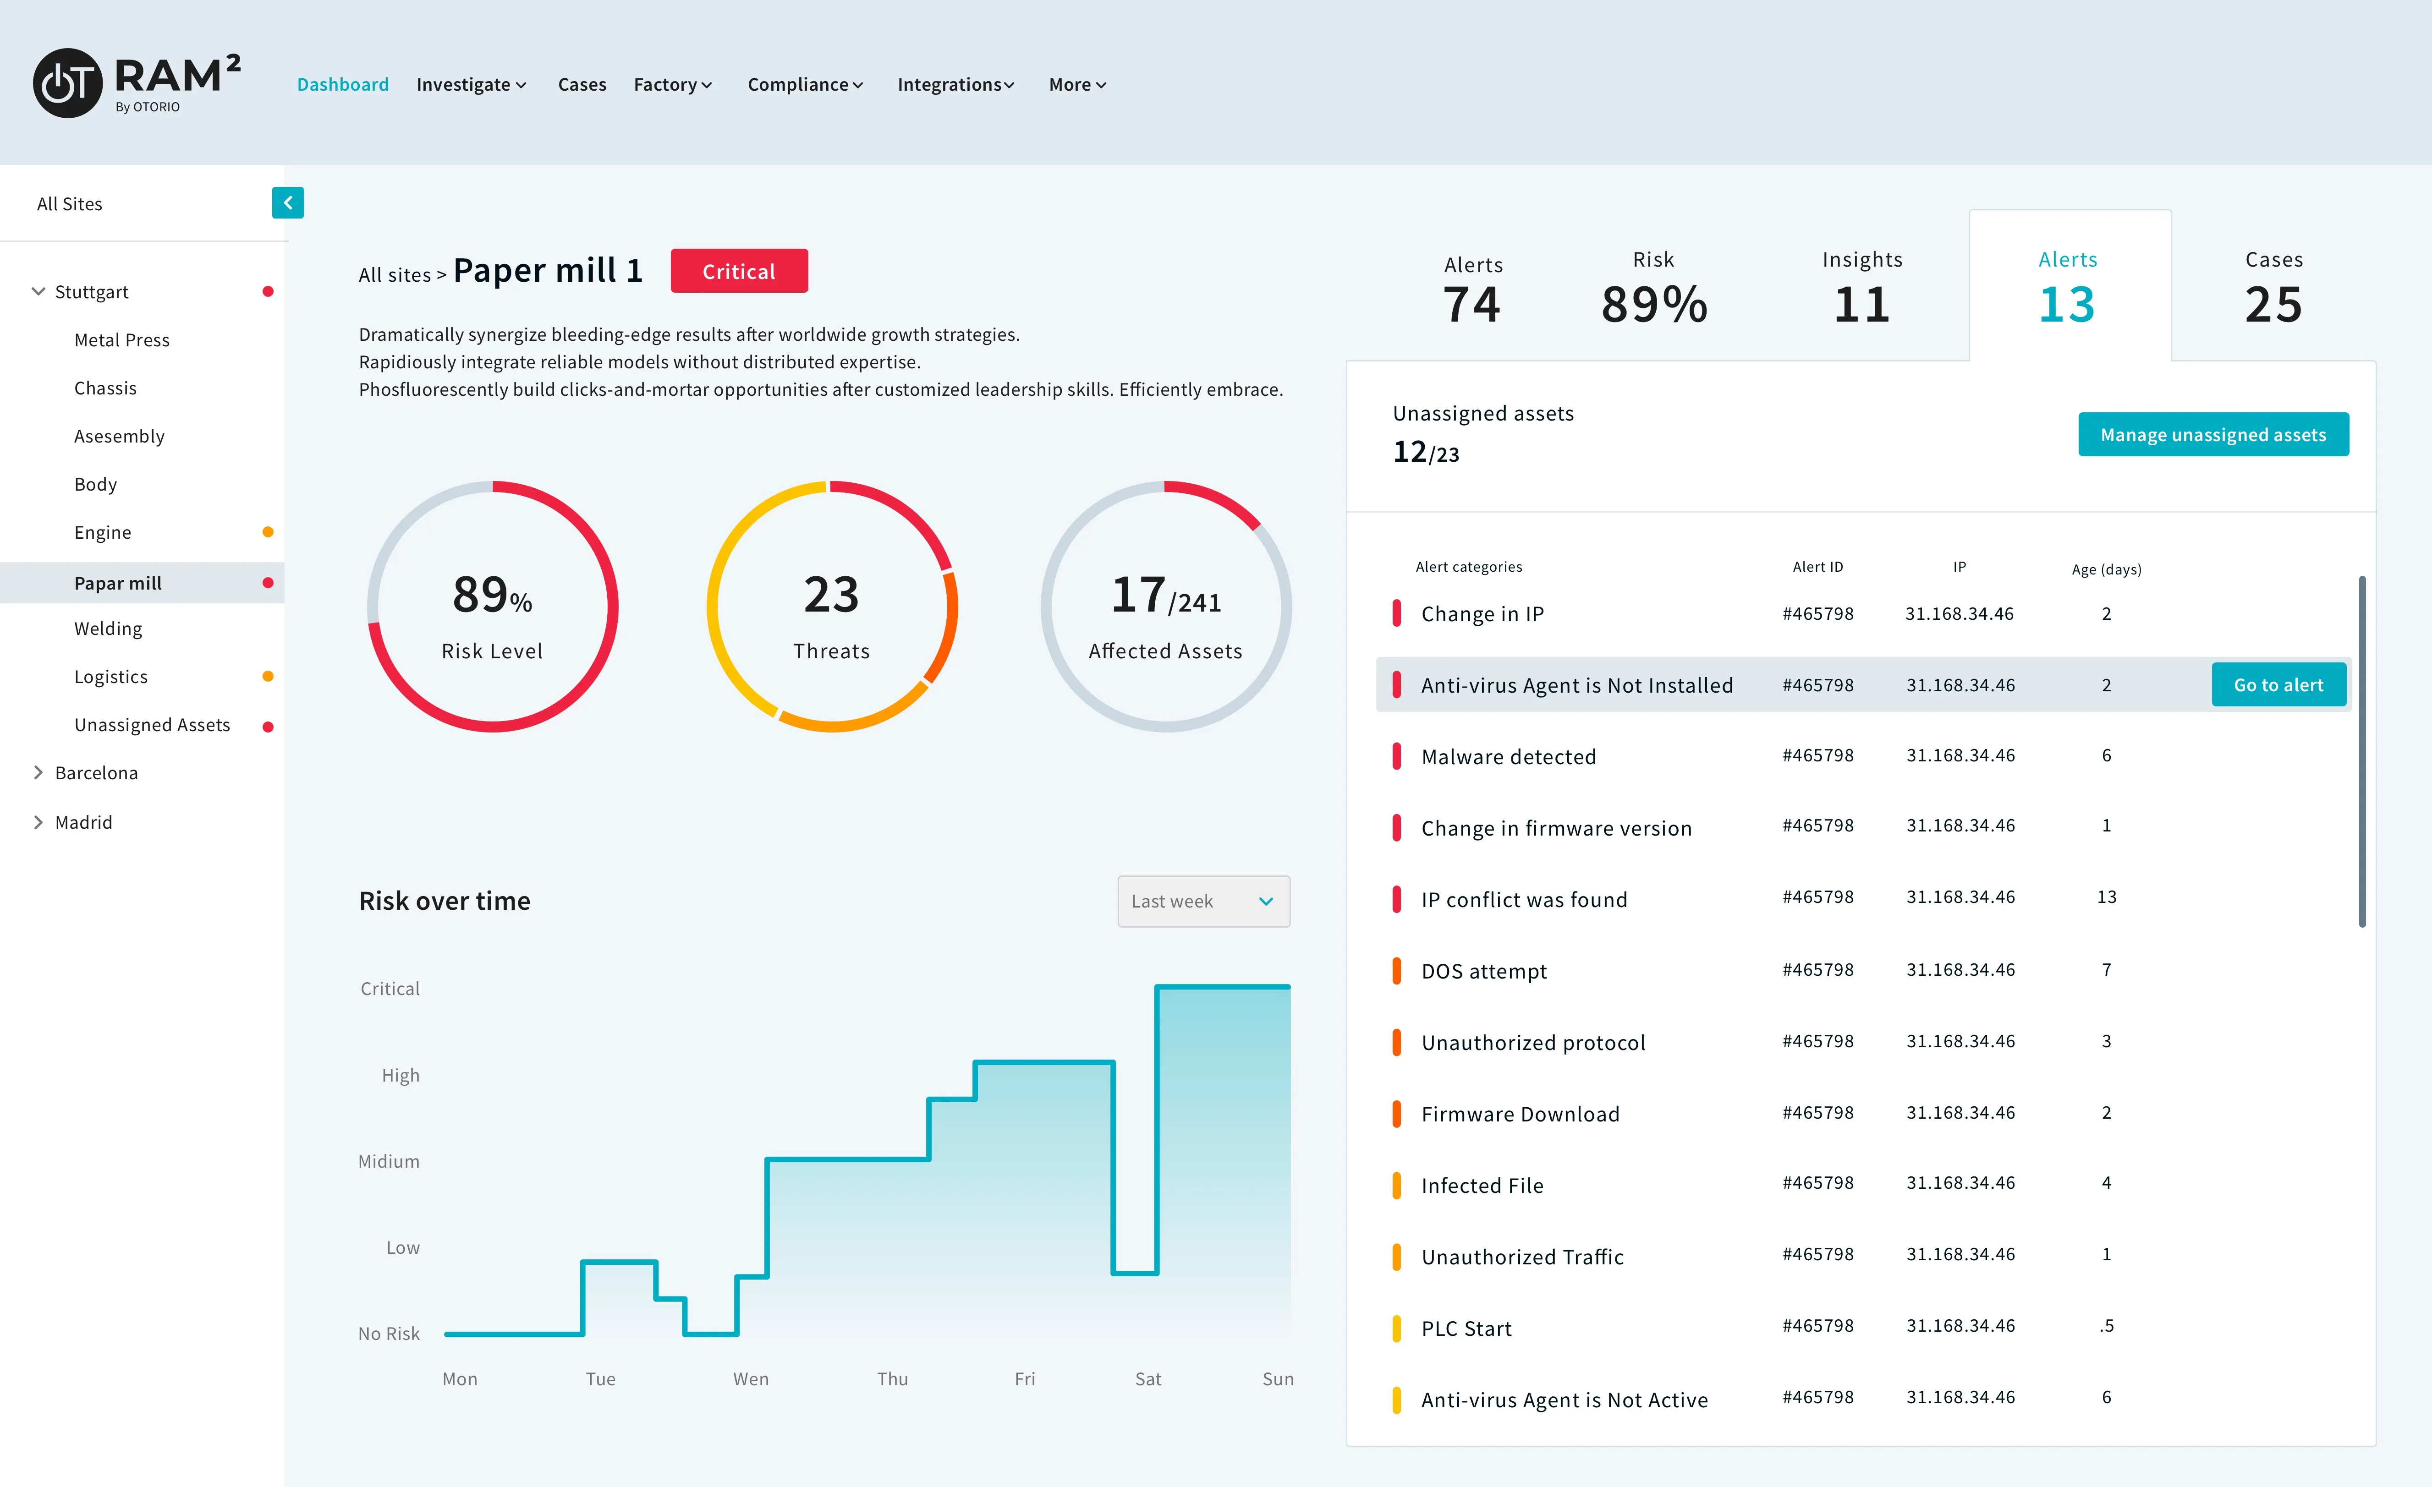Click the Age (days) column header
The height and width of the screenshot is (1487, 2432).
(2106, 569)
